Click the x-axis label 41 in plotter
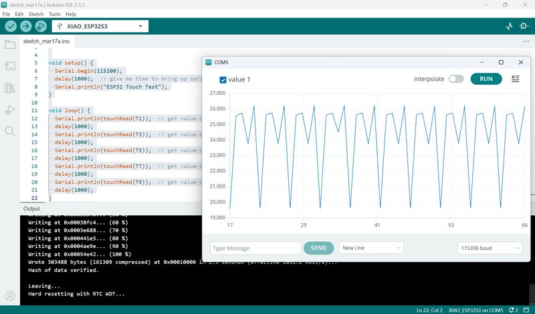Image resolution: width=535 pixels, height=314 pixels. (x=377, y=225)
